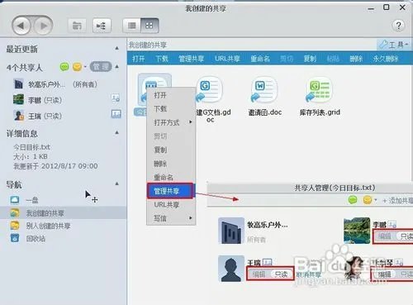This screenshot has width=413, height=305.
Task: Expand 写信 submenu in context menu
Action: (171, 218)
